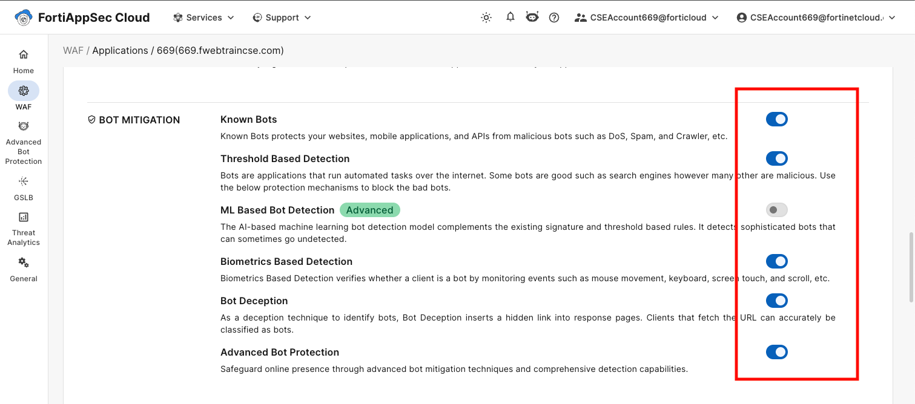Click the account group people icon

(580, 18)
